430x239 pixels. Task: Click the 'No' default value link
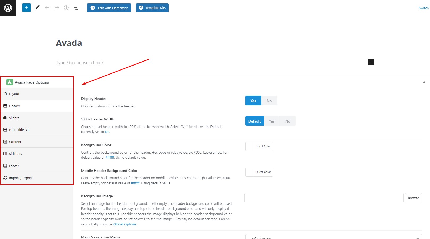click(107, 132)
